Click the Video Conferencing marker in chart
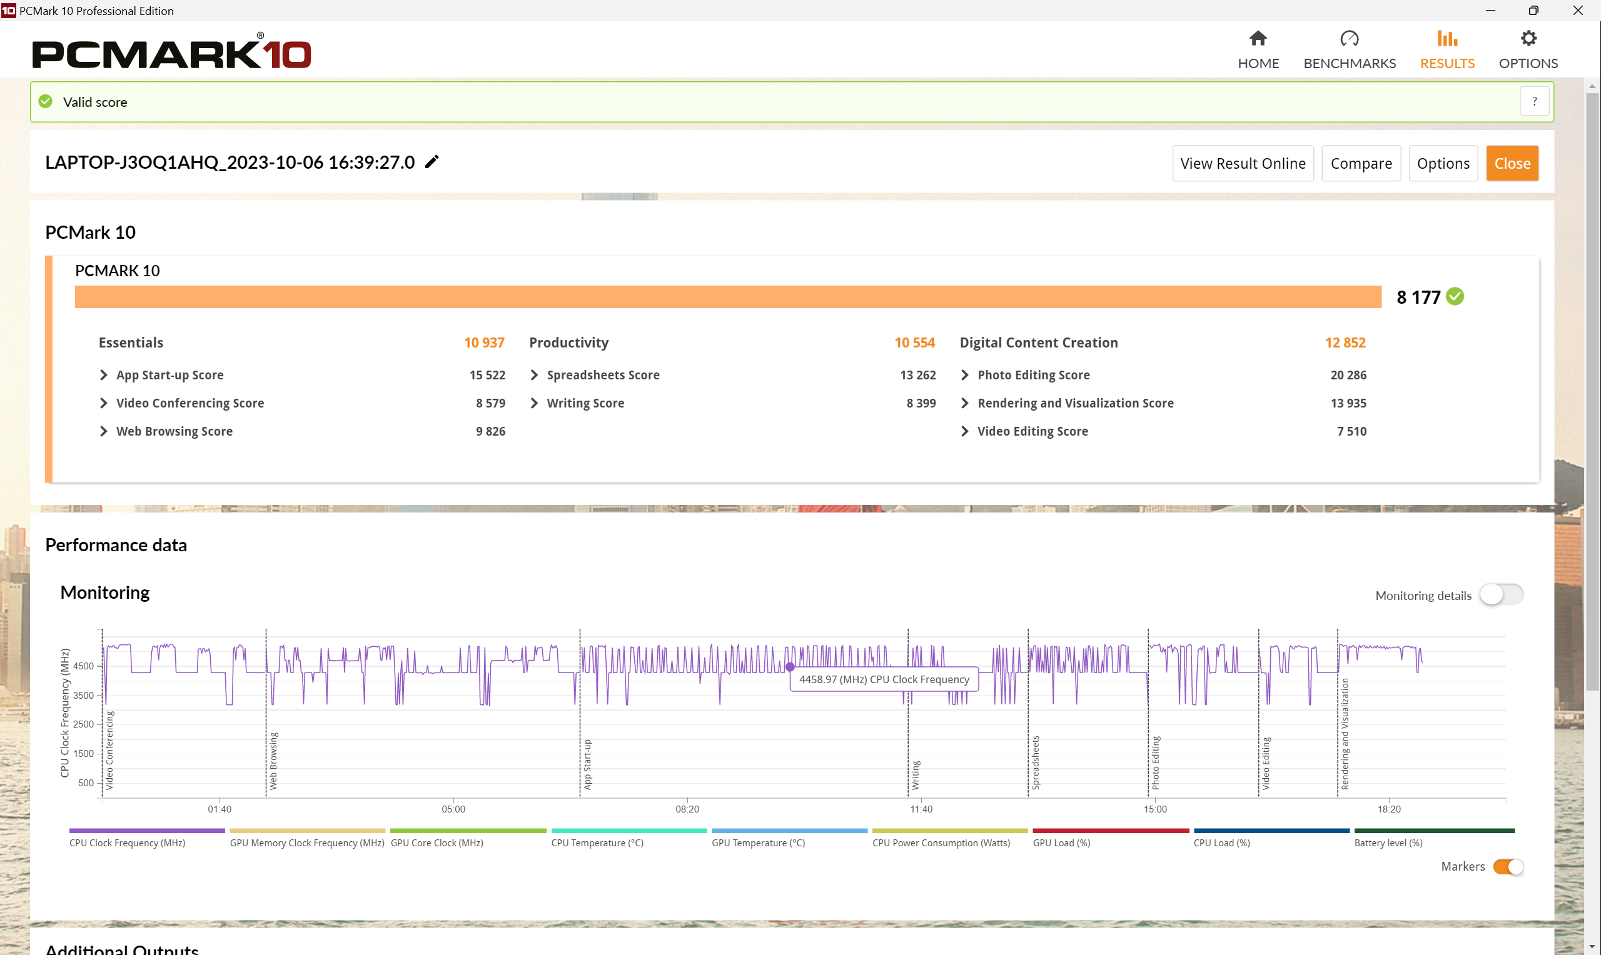 [109, 751]
